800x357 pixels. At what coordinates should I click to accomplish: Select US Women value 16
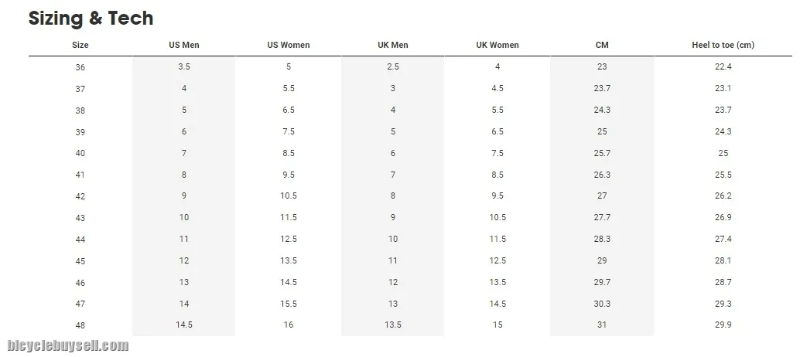[x=289, y=325]
